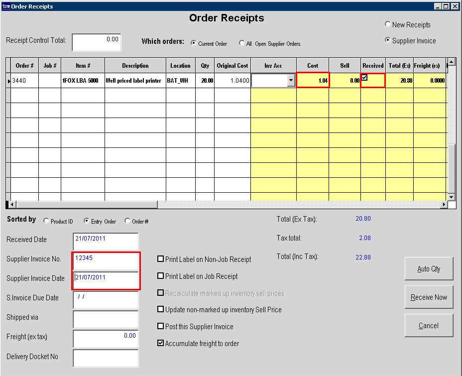462x376 pixels.
Task: Click the Delivery Docket No field
Action: [106, 358]
